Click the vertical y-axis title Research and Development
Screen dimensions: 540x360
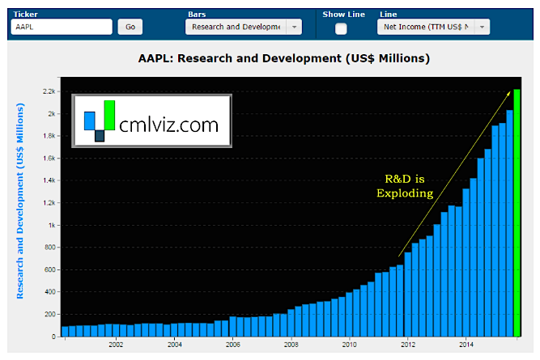pos(20,201)
